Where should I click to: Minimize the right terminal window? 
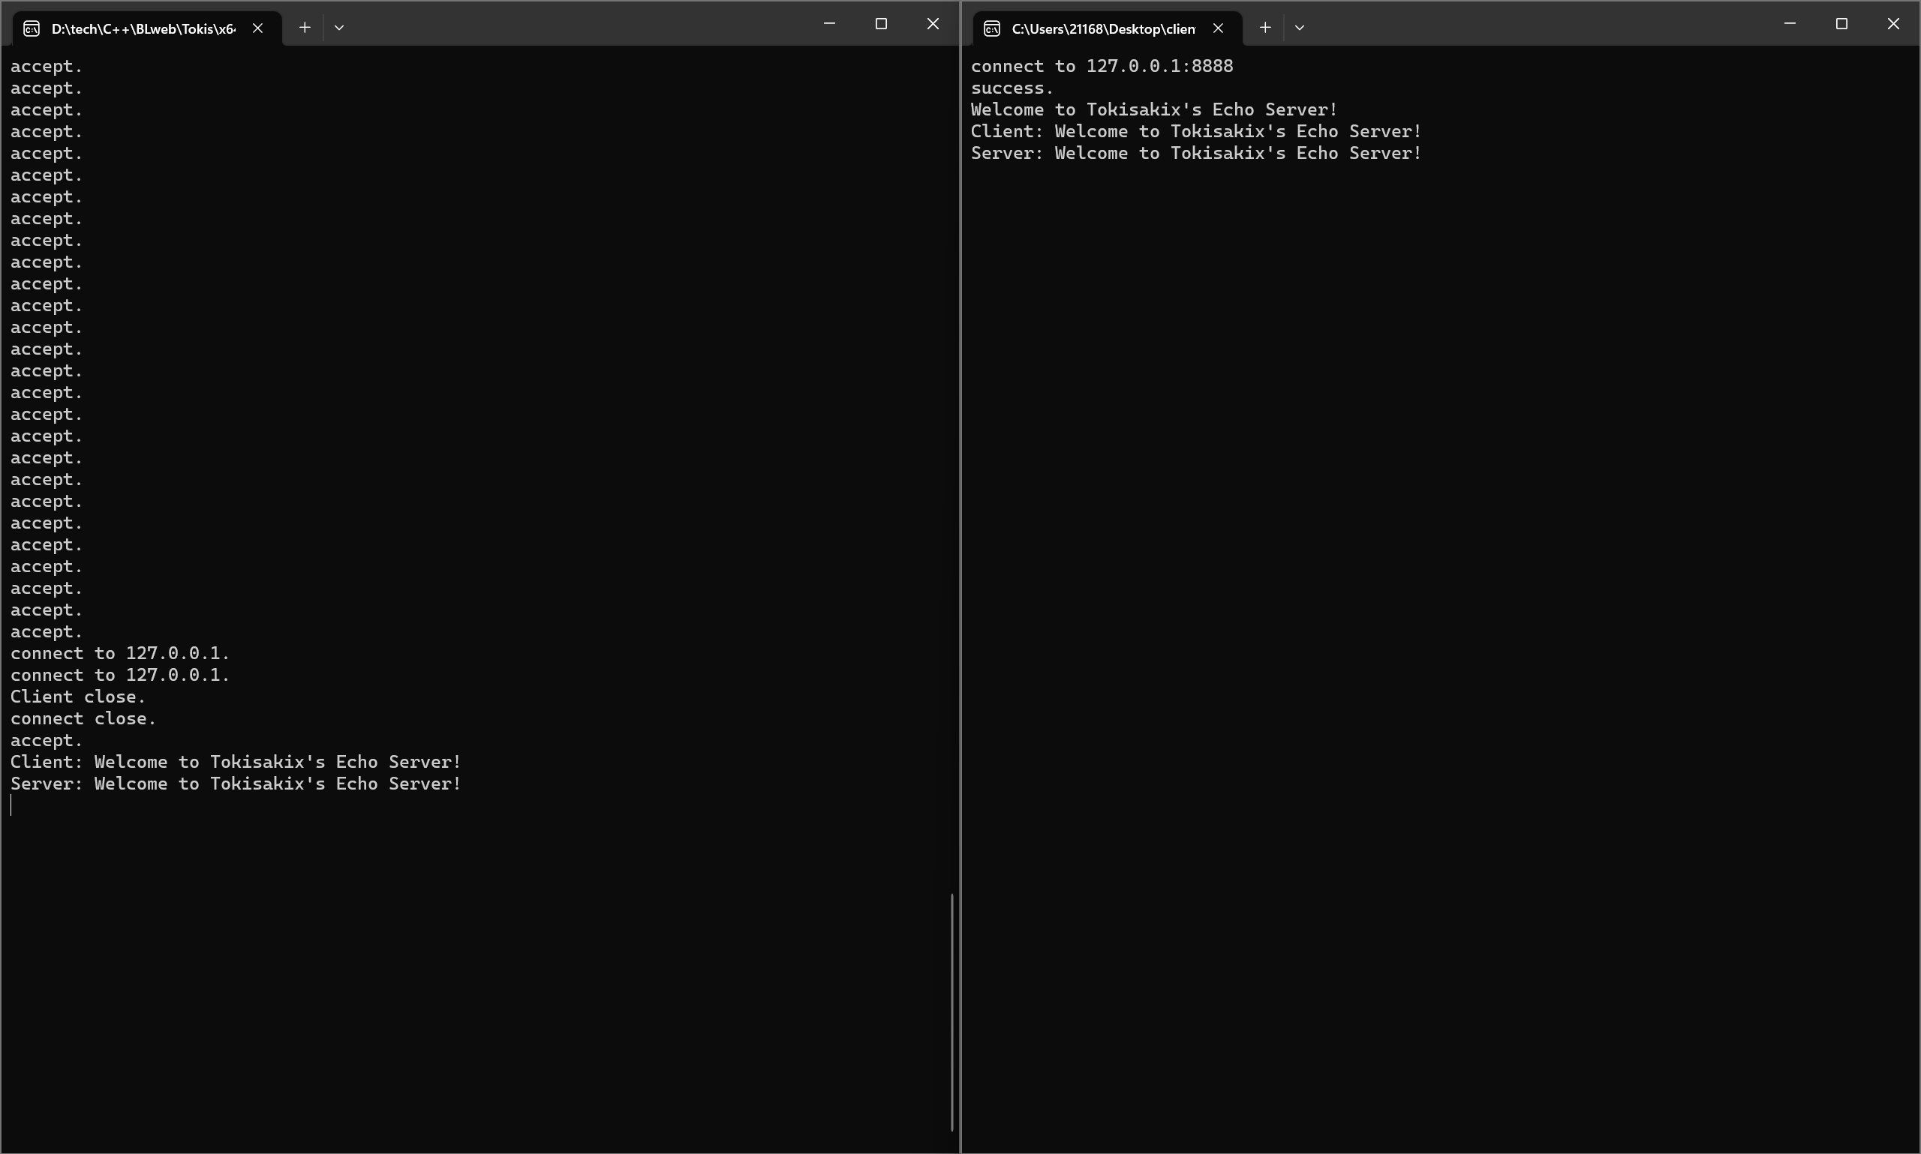tap(1790, 24)
